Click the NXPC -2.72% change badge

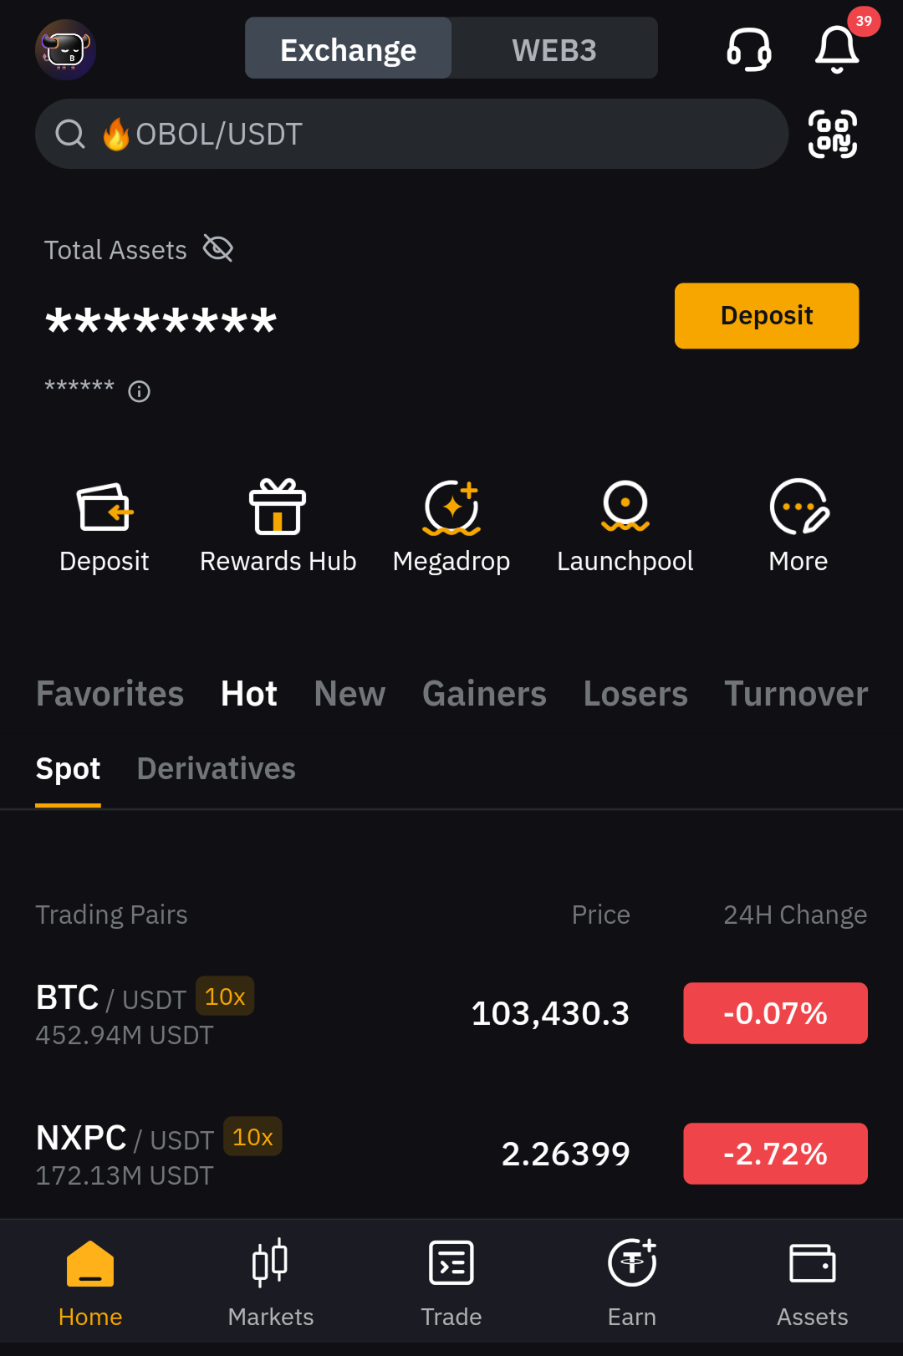click(775, 1154)
